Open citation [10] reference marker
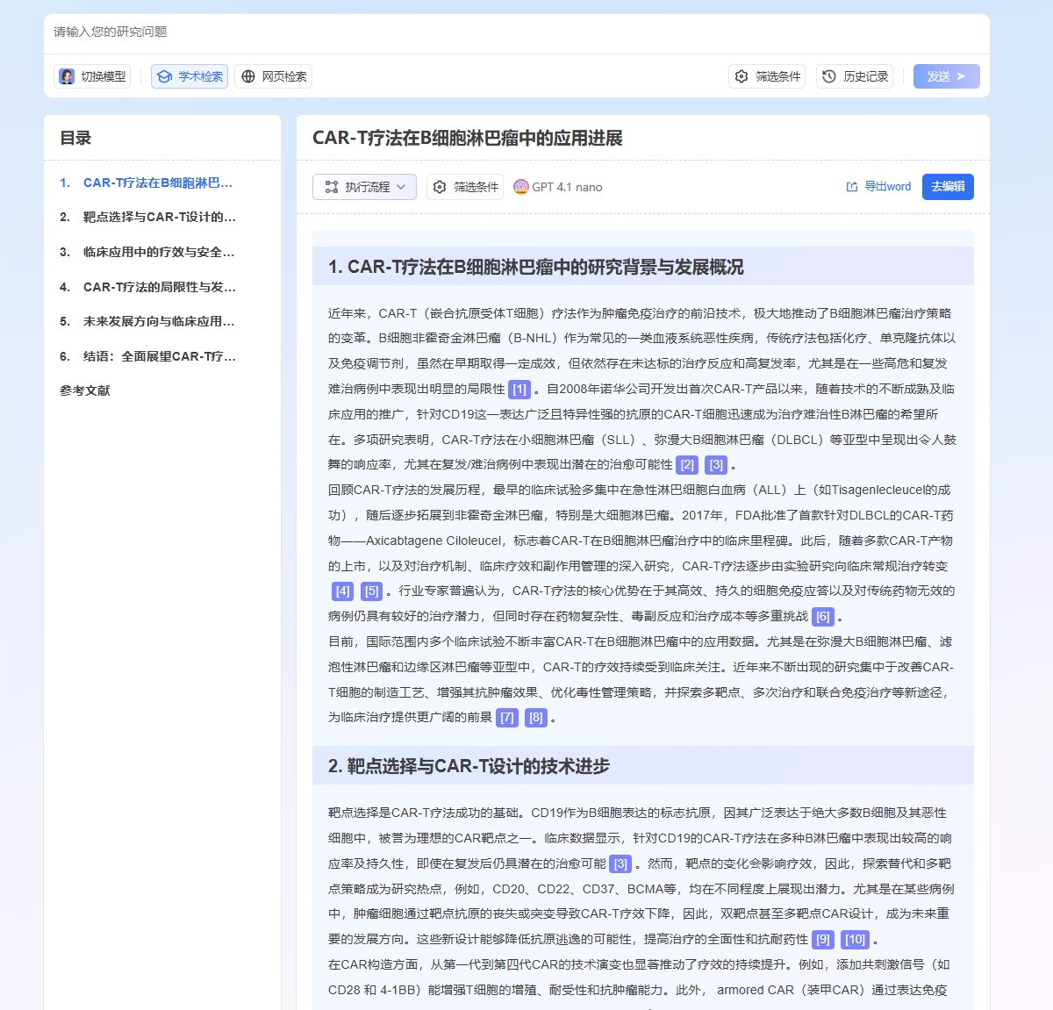The image size is (1053, 1010). 856,940
